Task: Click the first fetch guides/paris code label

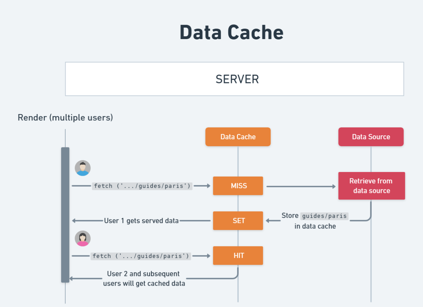Action: point(142,186)
